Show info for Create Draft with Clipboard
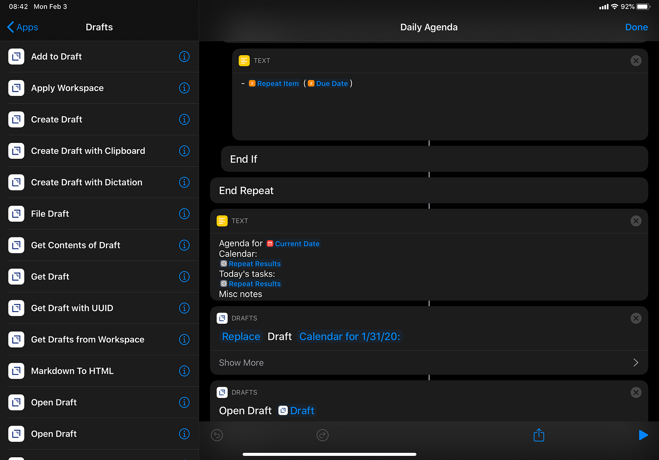Screen dimensions: 659x460 click(184, 151)
